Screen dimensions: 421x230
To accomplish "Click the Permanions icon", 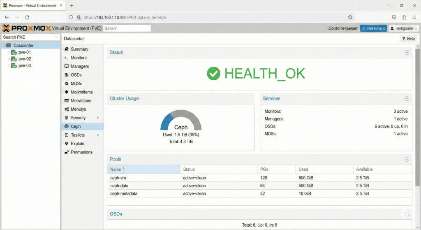I will click(x=67, y=152).
